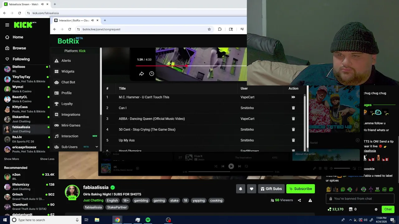Toggle notification bell for fabiaalissia
This screenshot has width=399, height=224.
click(x=241, y=189)
